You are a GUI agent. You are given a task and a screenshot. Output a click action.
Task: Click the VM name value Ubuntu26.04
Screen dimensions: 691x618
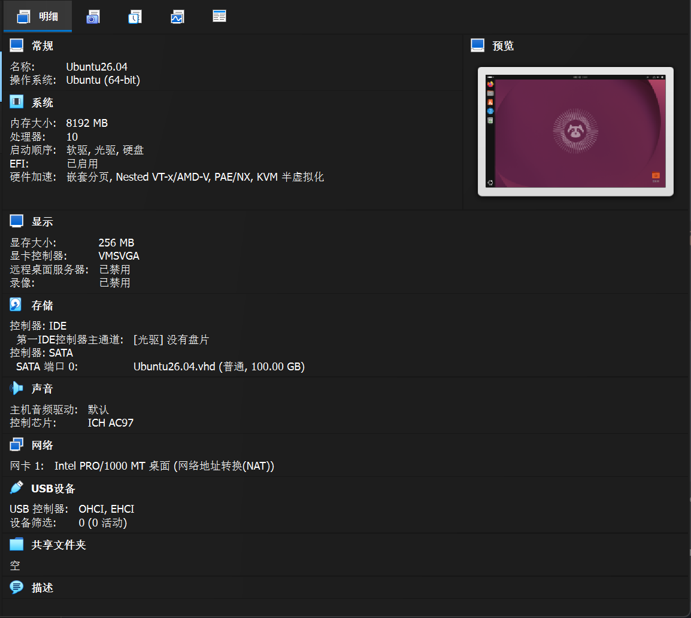96,67
